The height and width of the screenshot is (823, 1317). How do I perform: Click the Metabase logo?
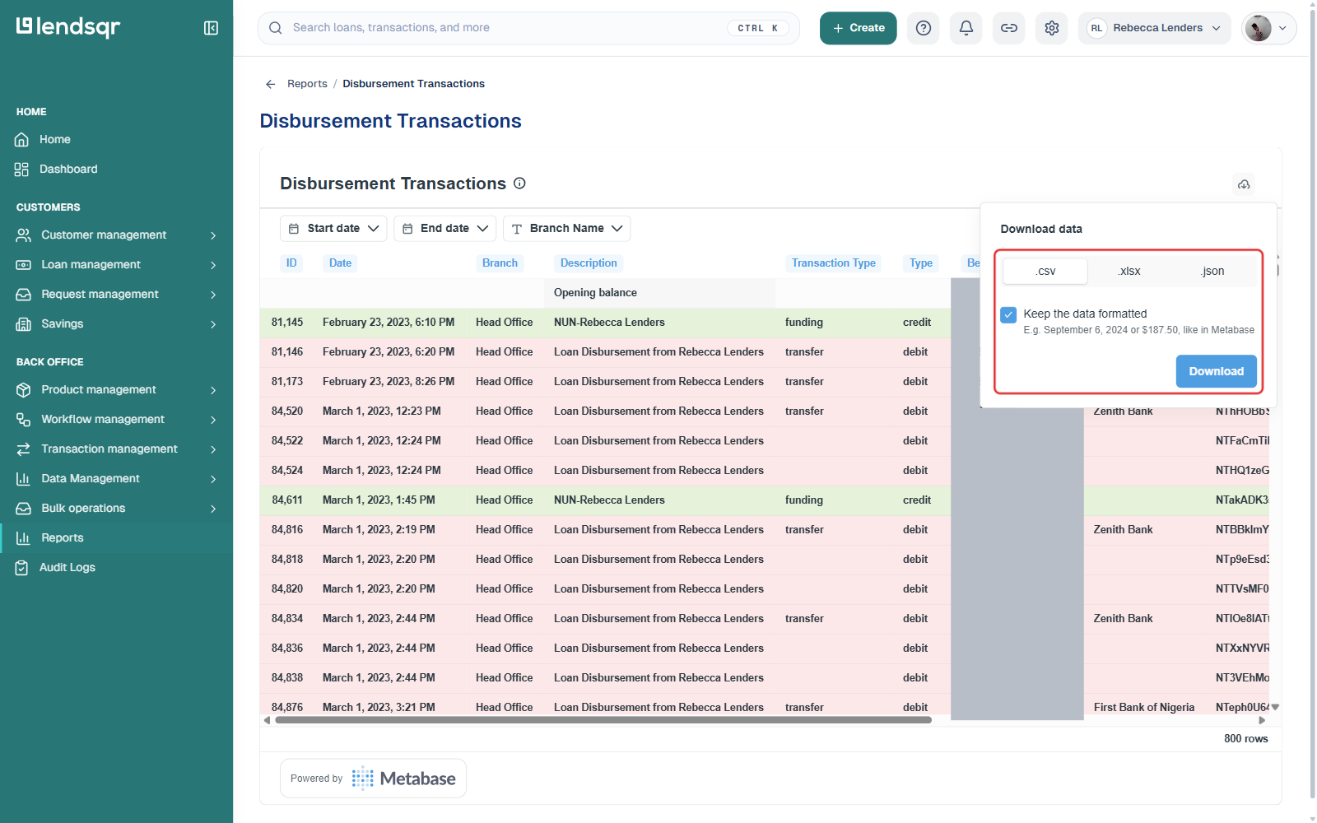point(403,779)
